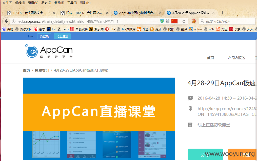Open the 人人 bookmark
The width and height of the screenshot is (257, 161).
click(x=248, y=29)
